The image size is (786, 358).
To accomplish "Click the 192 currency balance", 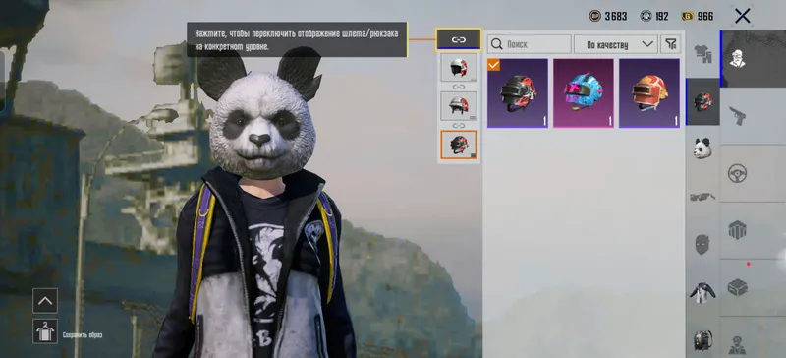I will [661, 16].
